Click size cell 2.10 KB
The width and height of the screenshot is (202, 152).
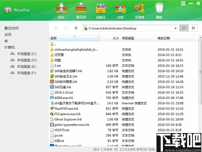pos(113,82)
